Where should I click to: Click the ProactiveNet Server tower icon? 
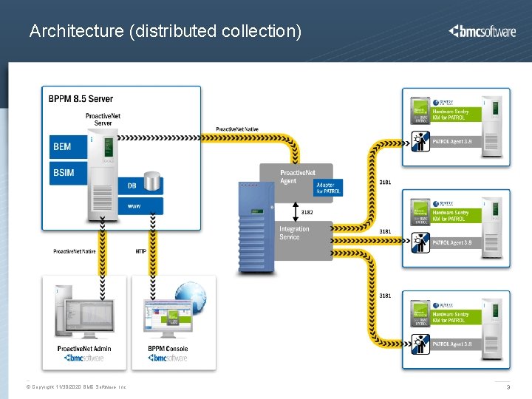[x=103, y=174]
